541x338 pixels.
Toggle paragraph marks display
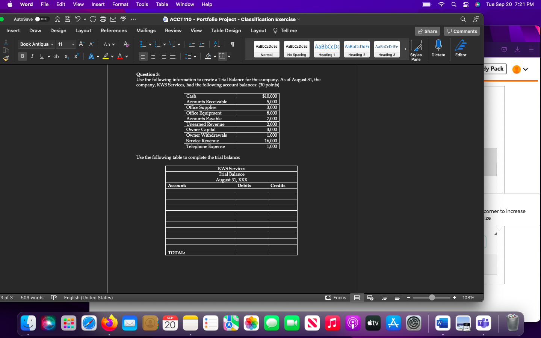point(233,44)
